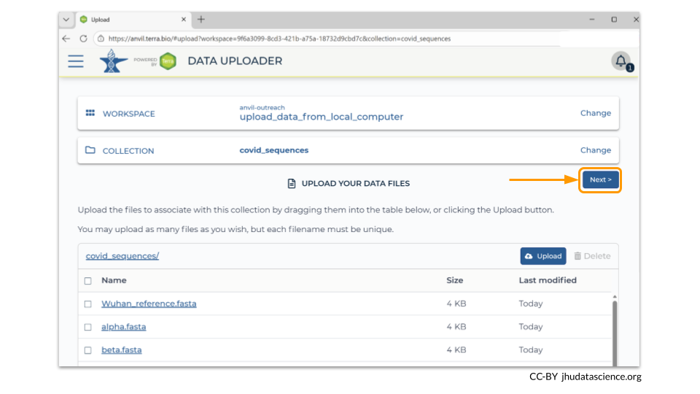Click the Next button
700x394 pixels.
pyautogui.click(x=600, y=179)
